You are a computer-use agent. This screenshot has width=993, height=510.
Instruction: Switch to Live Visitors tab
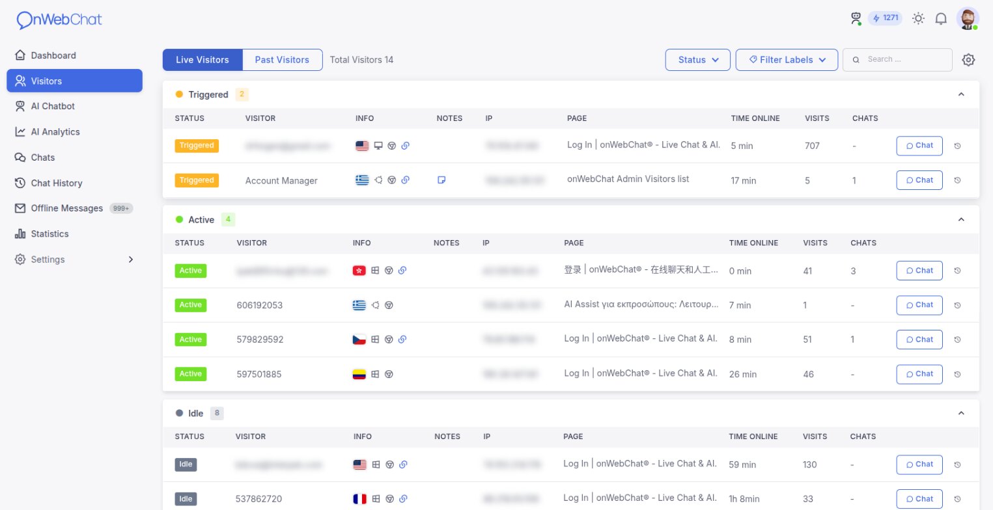point(203,60)
